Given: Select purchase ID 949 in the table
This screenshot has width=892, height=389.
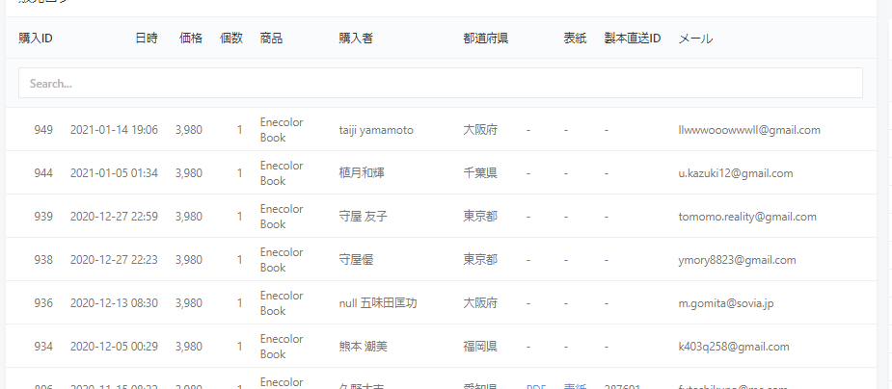Looking at the screenshot, I should point(43,130).
